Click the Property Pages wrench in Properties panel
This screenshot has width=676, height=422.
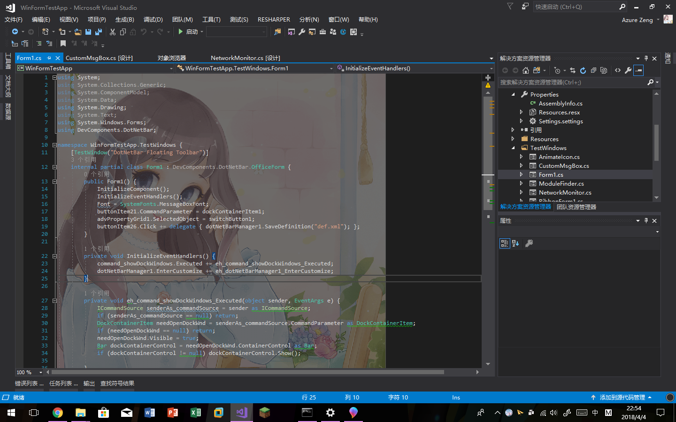click(529, 243)
